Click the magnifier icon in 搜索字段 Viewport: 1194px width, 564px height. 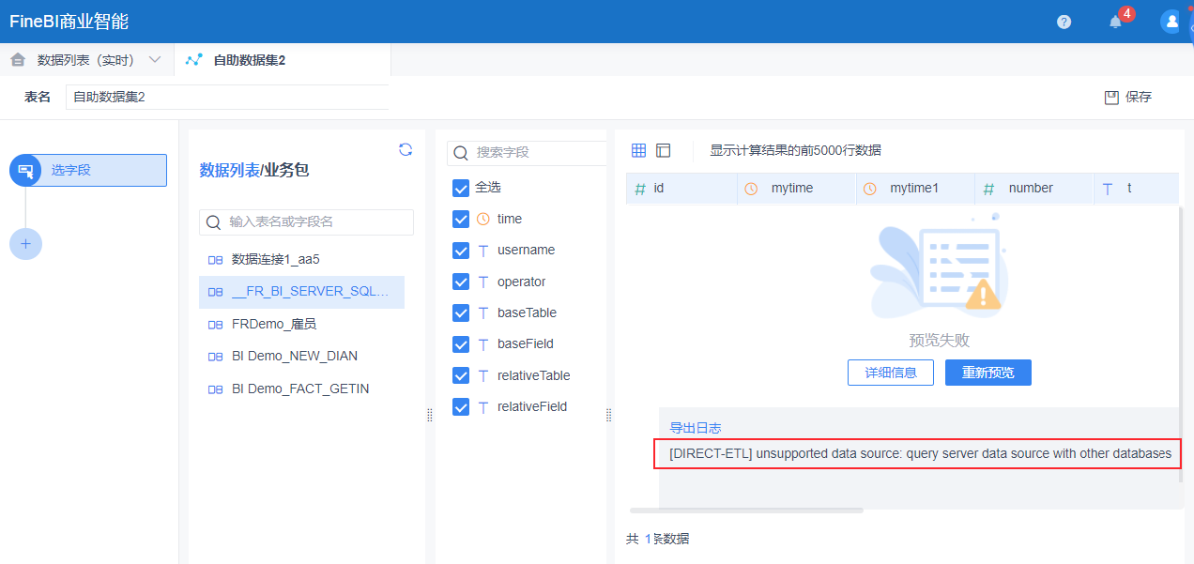point(462,152)
